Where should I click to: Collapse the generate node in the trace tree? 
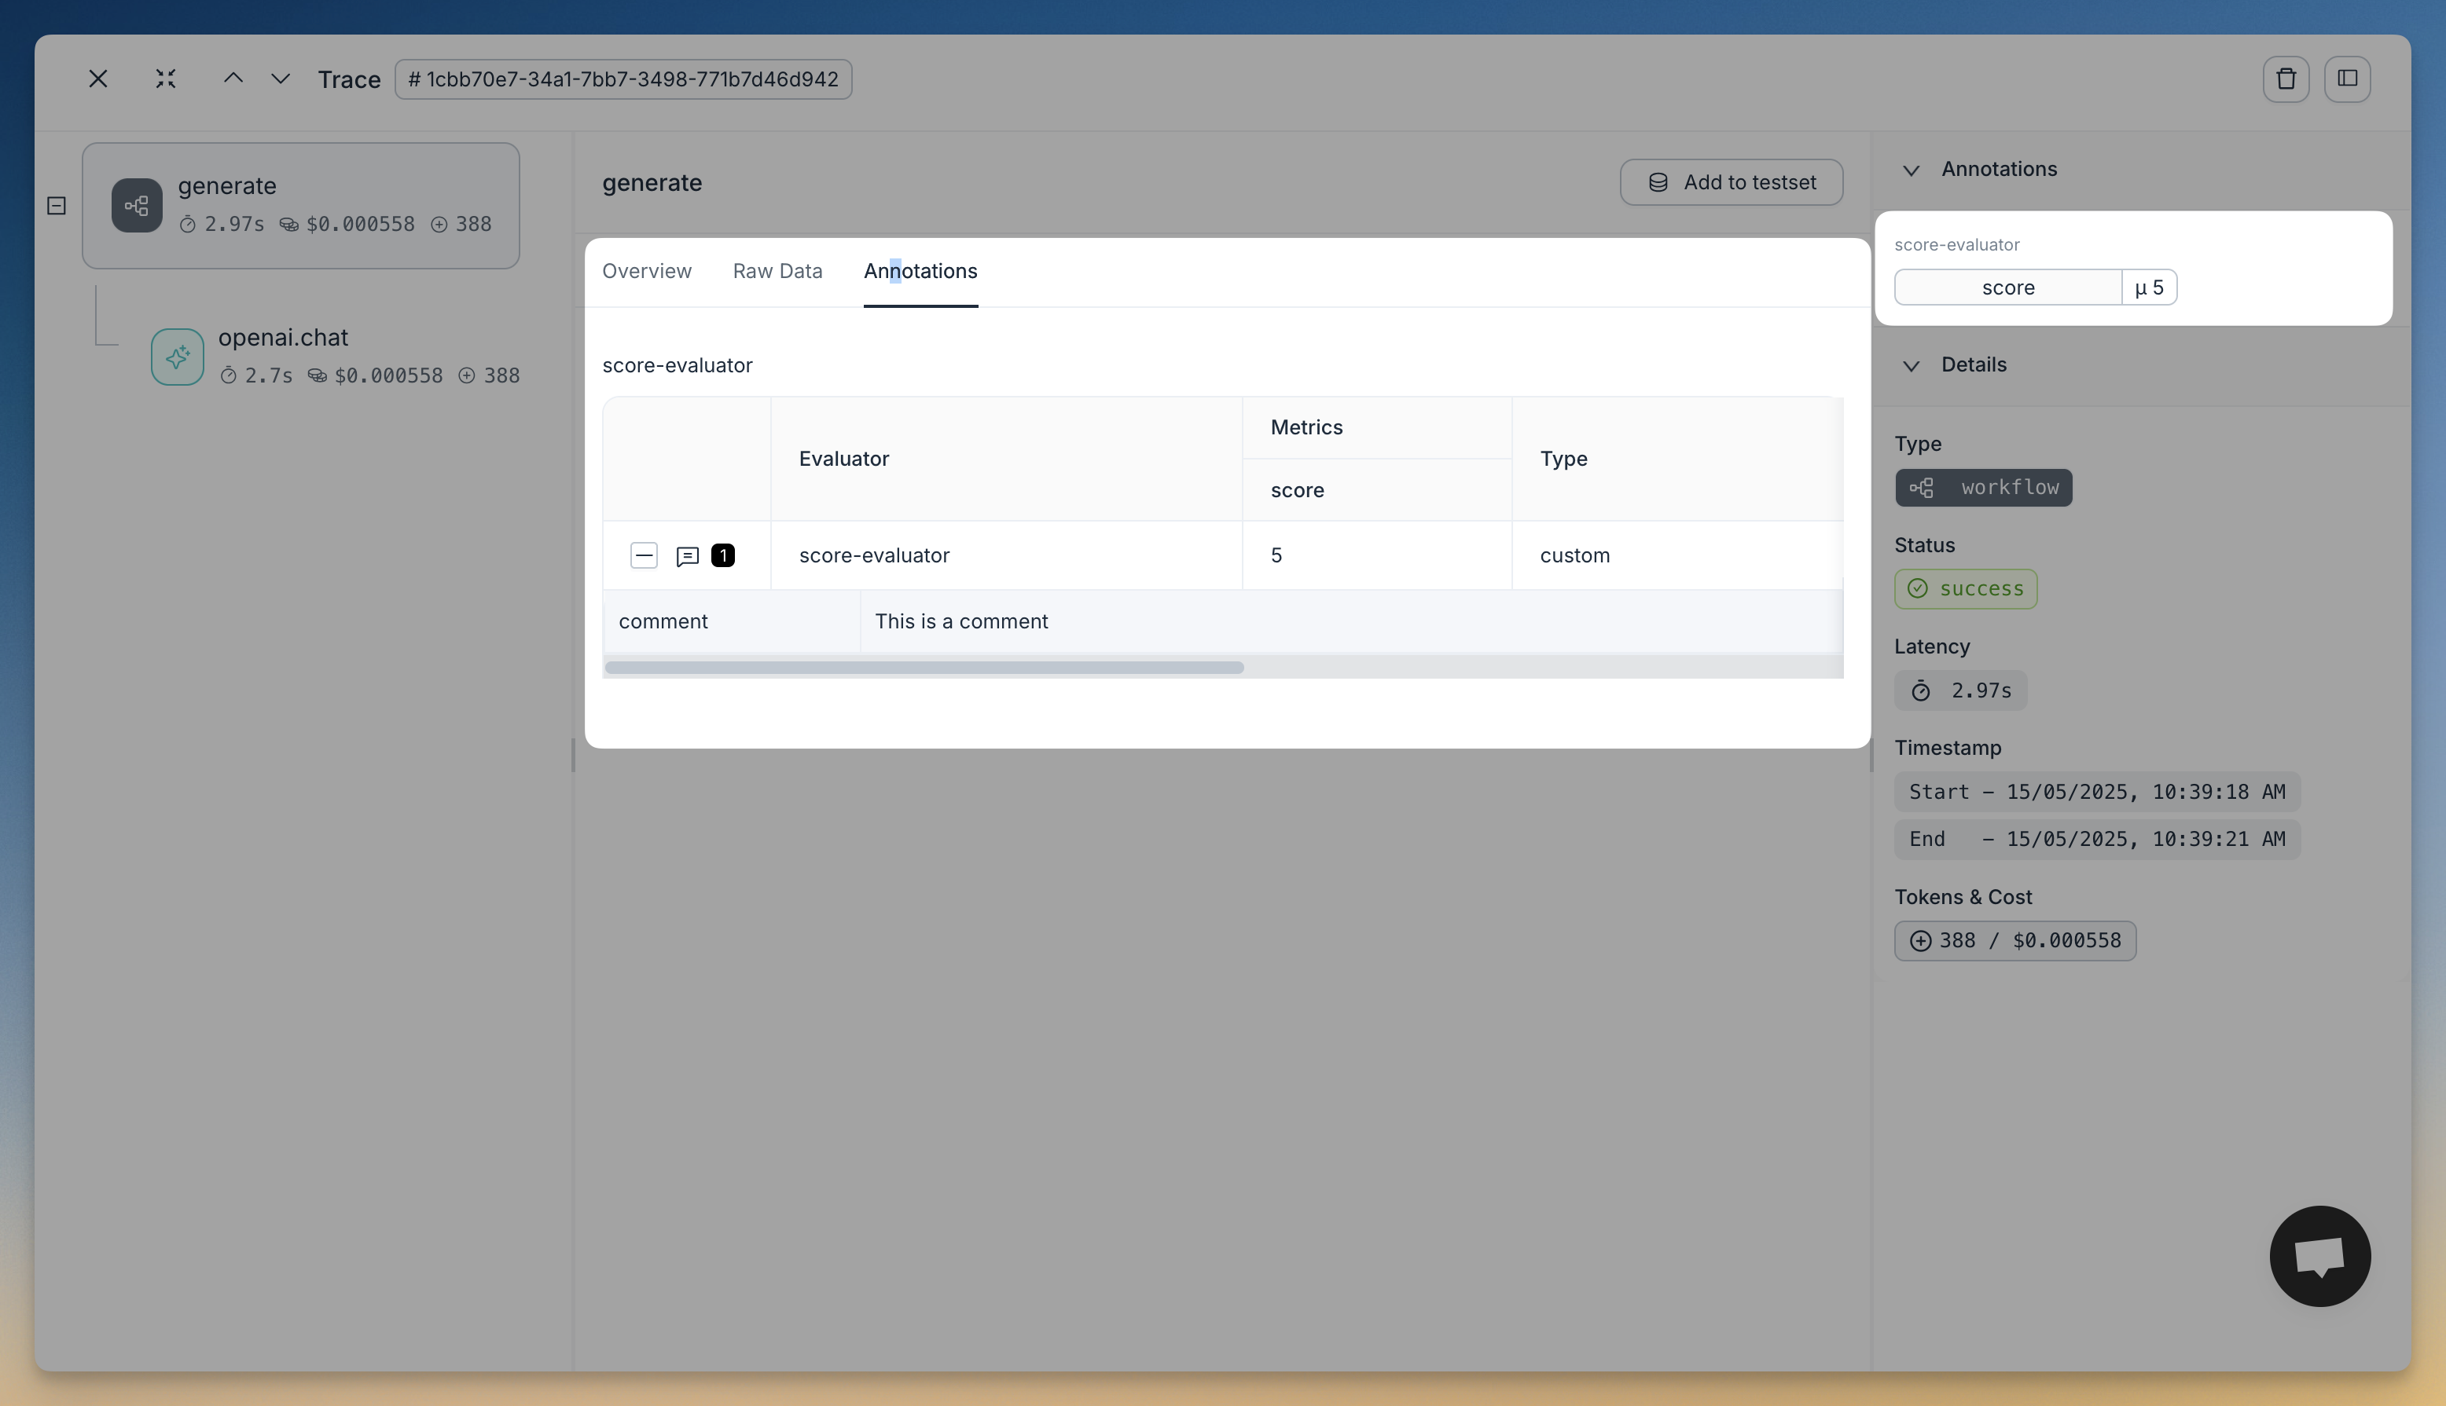[57, 206]
